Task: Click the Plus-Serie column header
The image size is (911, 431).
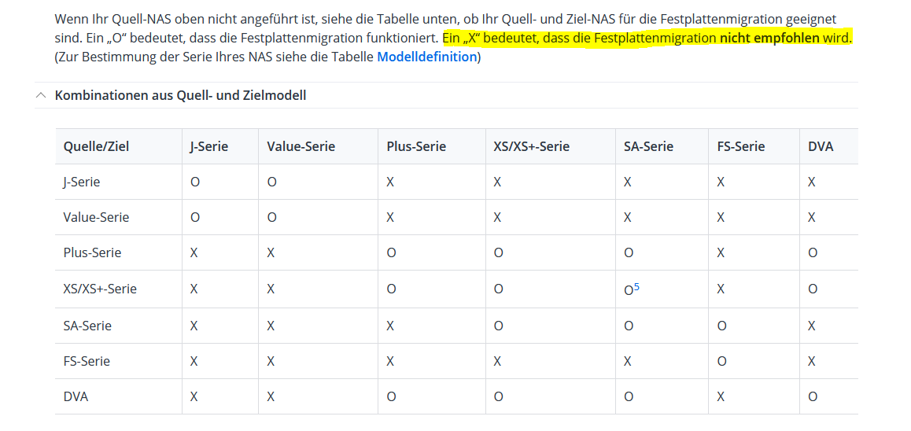Action: pos(416,146)
